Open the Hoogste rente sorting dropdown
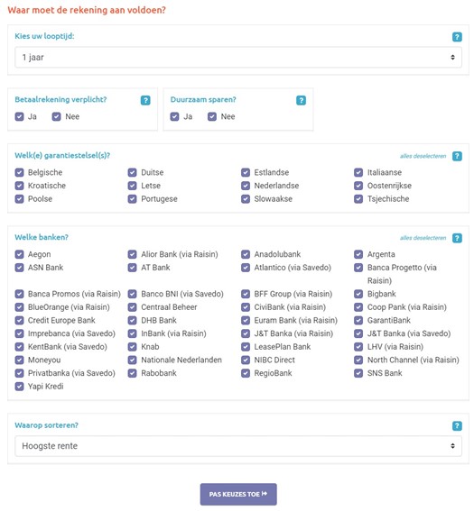The image size is (474, 511). pos(238,446)
